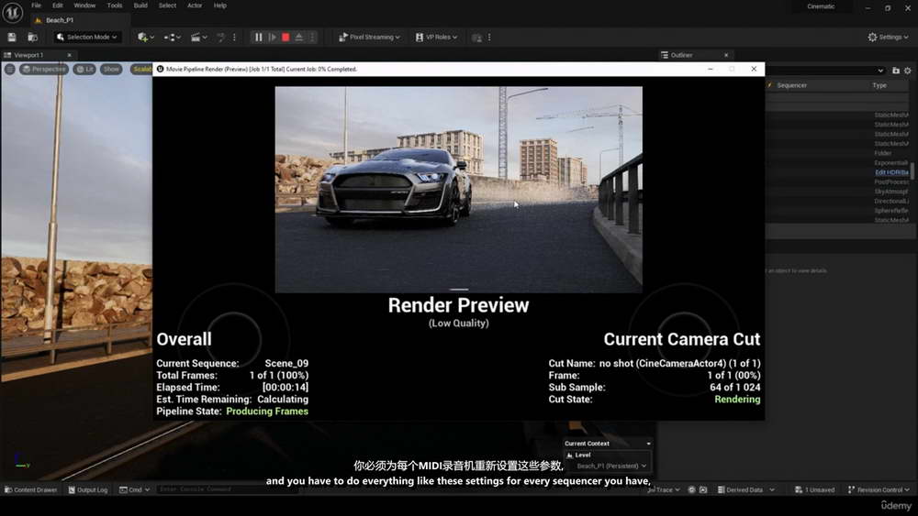Click the trace snapshot camera icon
The width and height of the screenshot is (918, 516).
(x=703, y=489)
